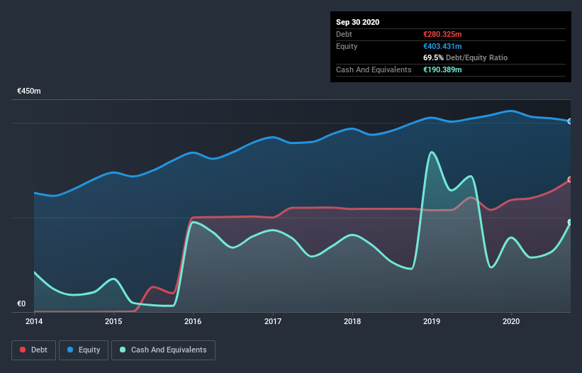
Task: Click the 2018 x-axis label
Action: pyautogui.click(x=352, y=321)
